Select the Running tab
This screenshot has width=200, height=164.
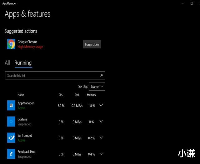[x=23, y=63]
